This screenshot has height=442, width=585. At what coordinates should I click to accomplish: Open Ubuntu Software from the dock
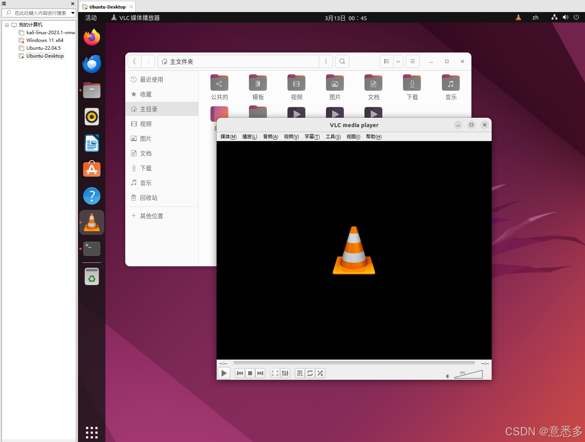coord(92,169)
